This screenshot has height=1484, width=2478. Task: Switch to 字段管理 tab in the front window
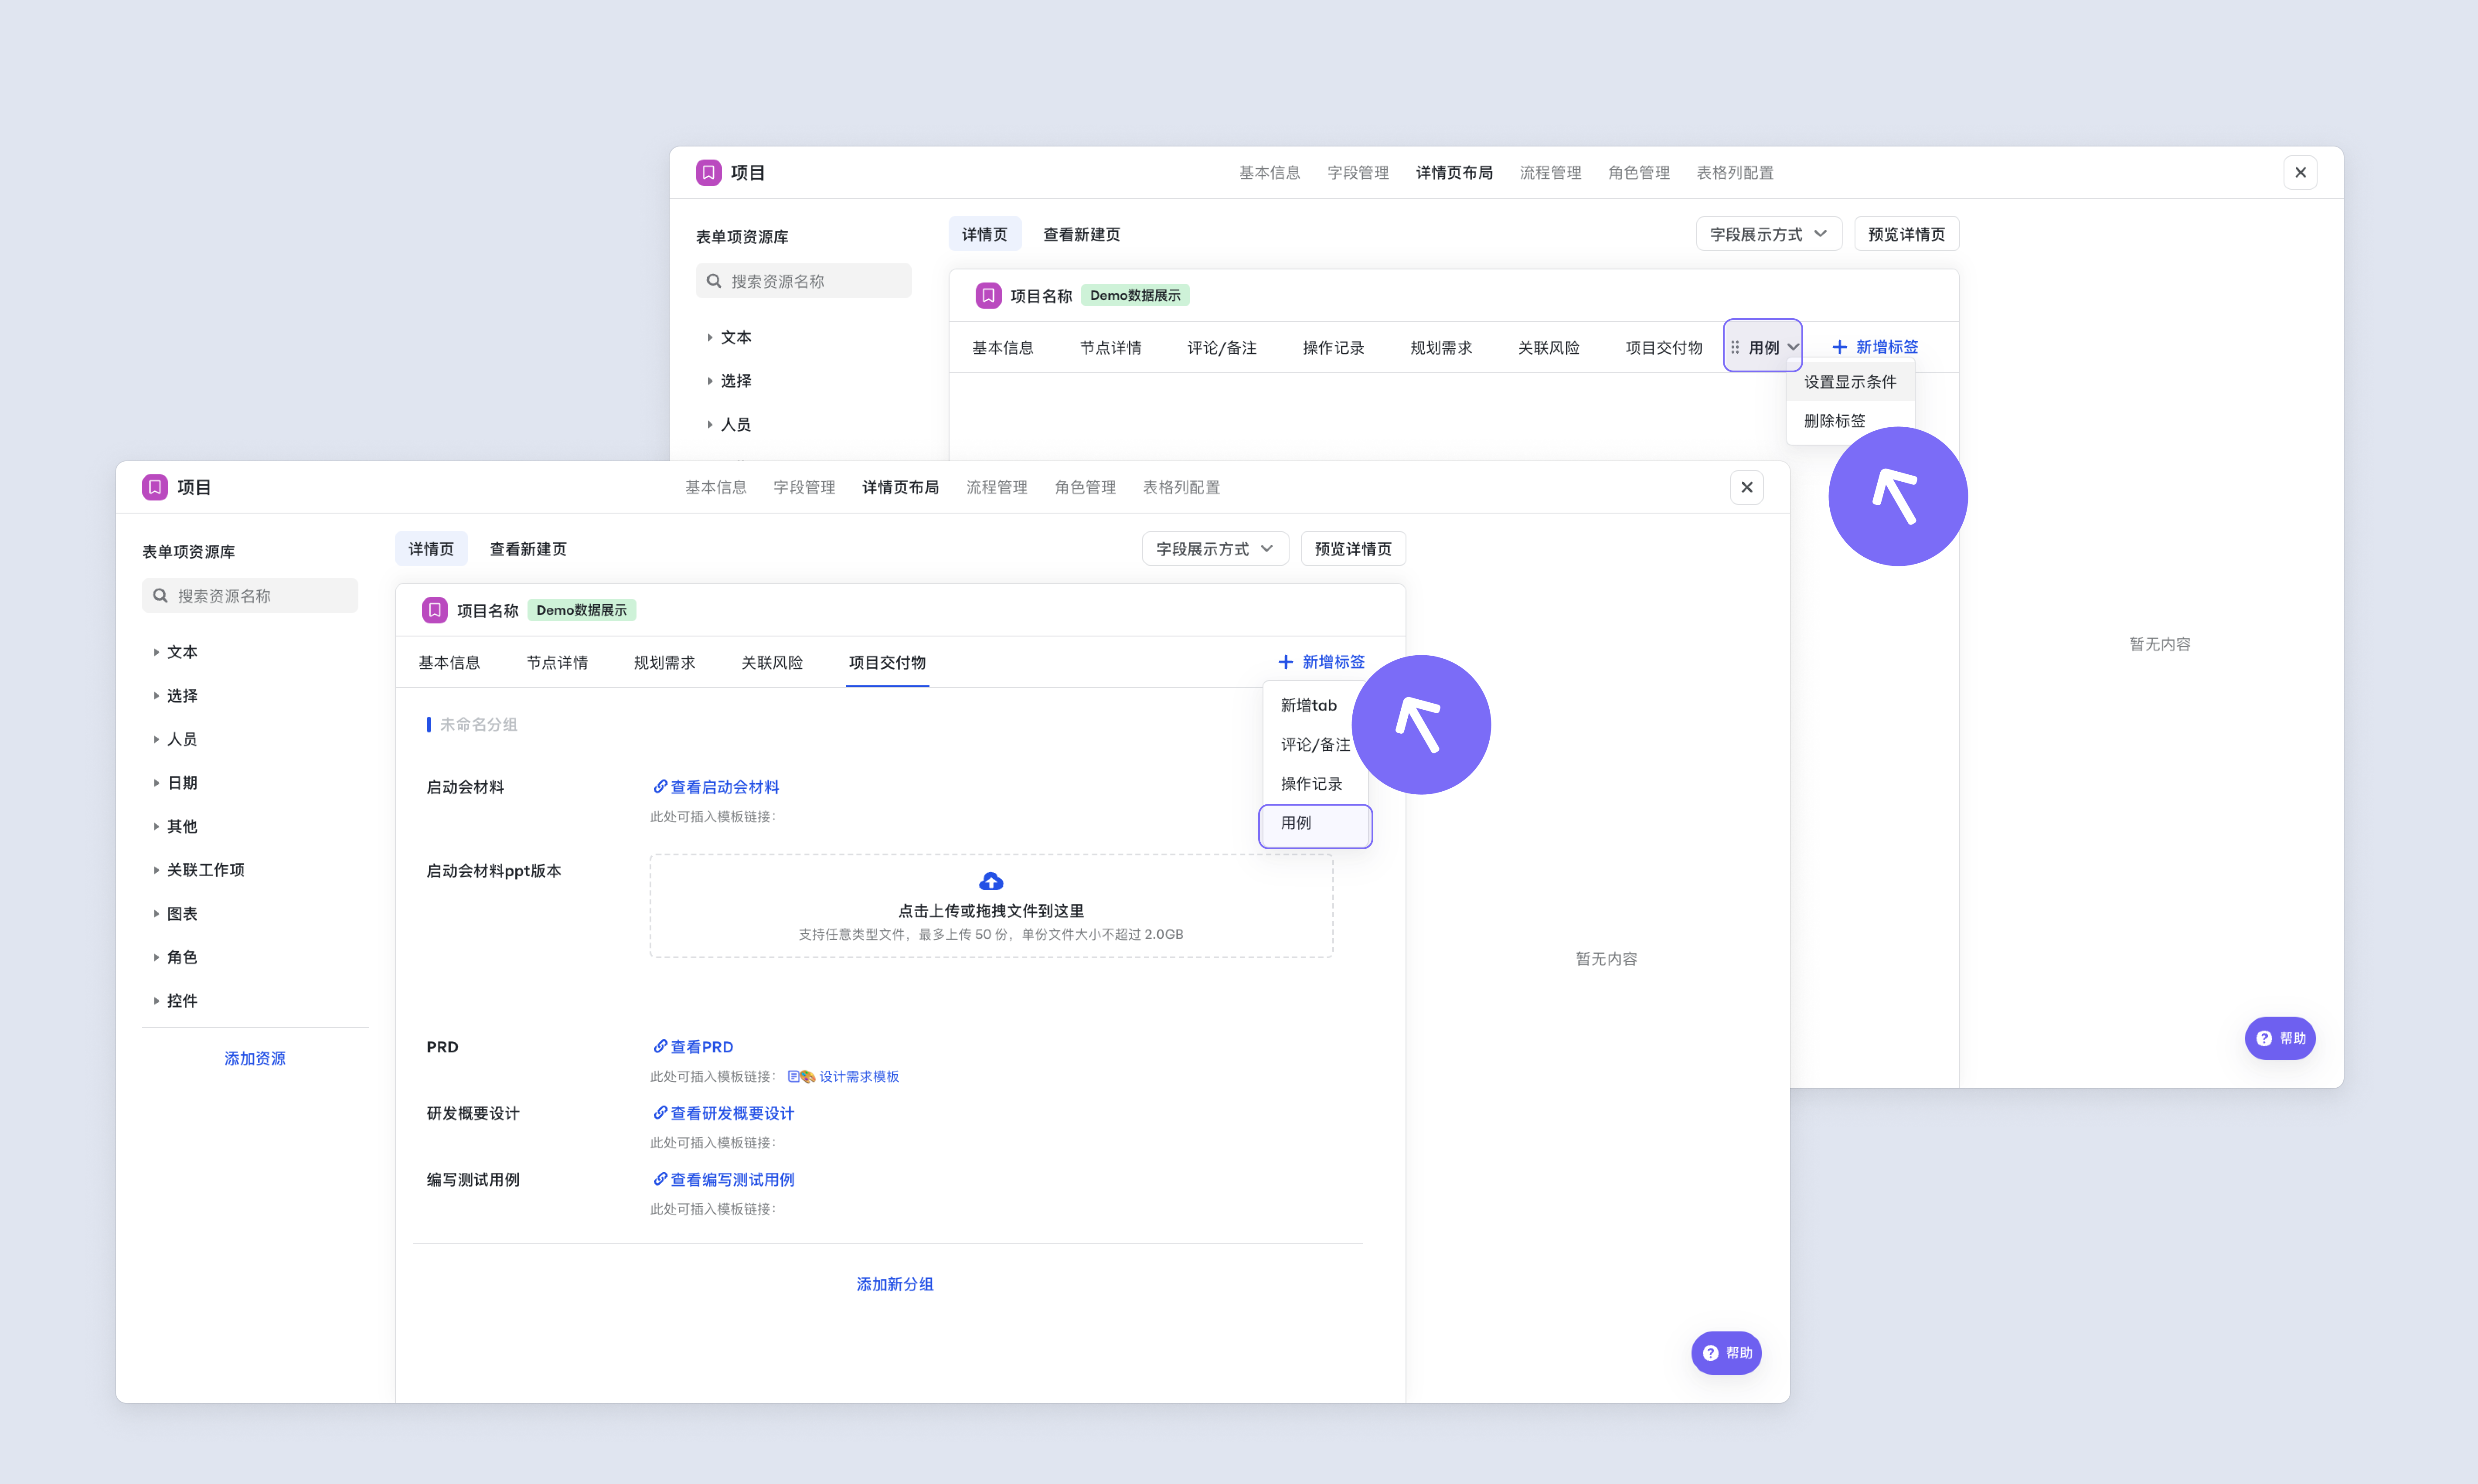[804, 487]
